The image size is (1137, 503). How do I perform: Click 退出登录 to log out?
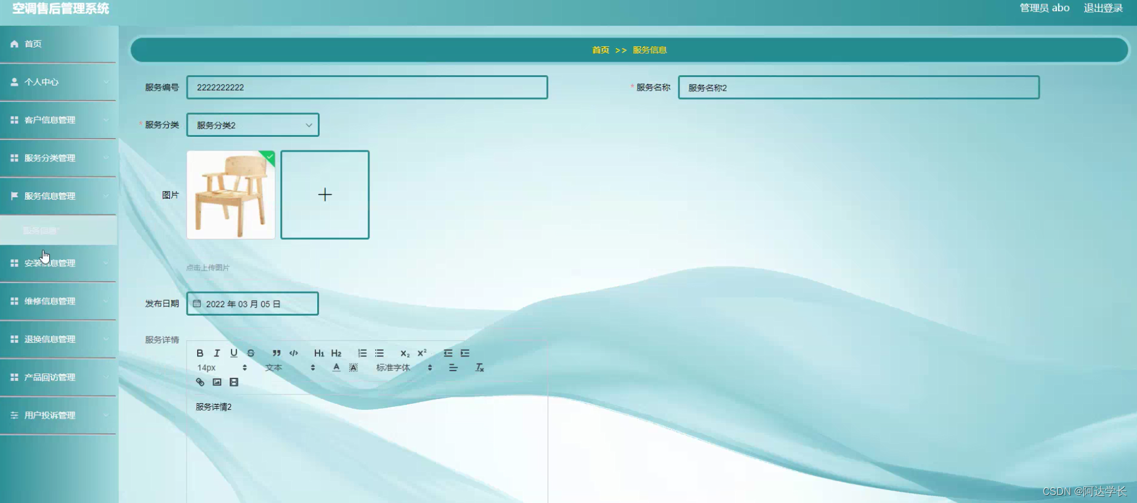[1103, 8]
